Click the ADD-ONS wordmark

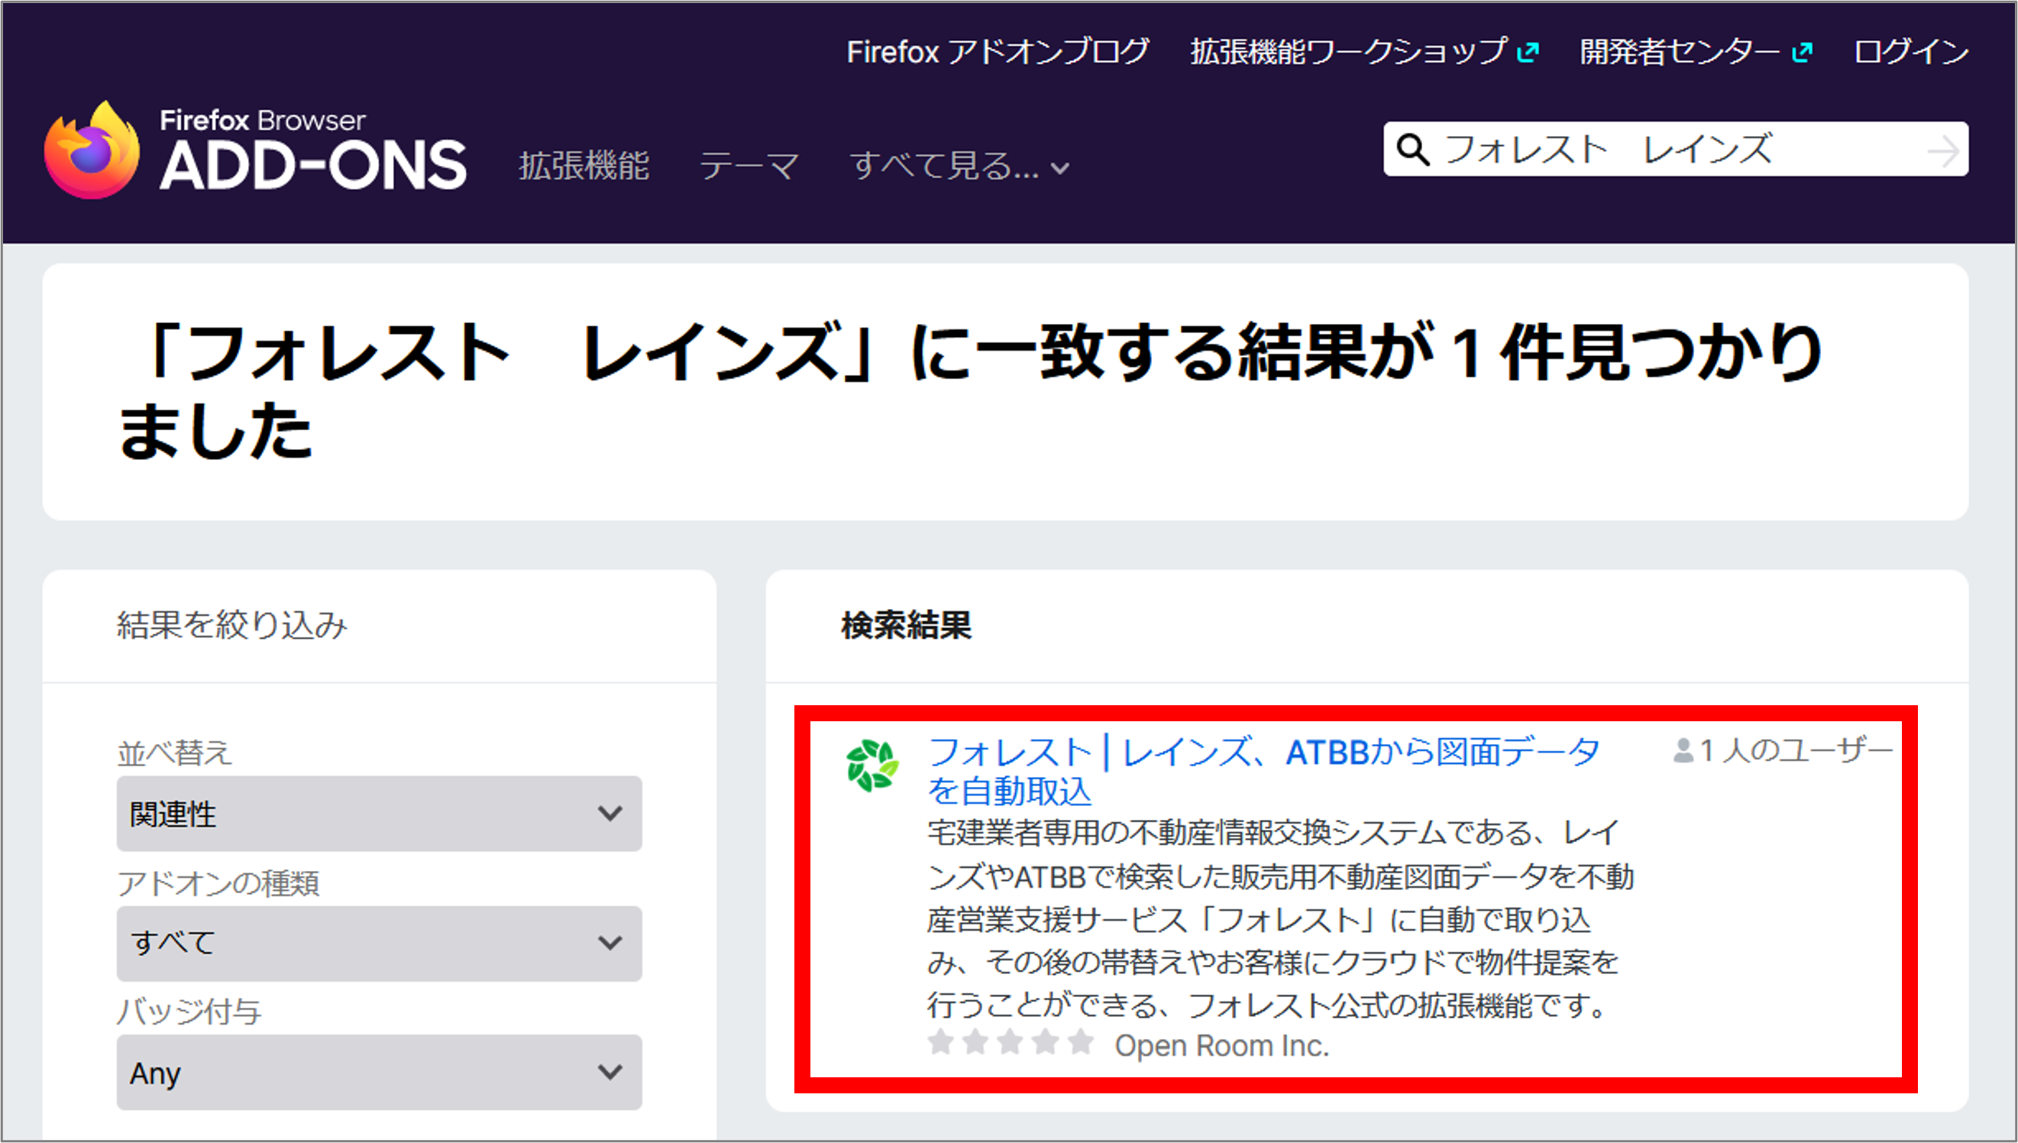click(313, 166)
